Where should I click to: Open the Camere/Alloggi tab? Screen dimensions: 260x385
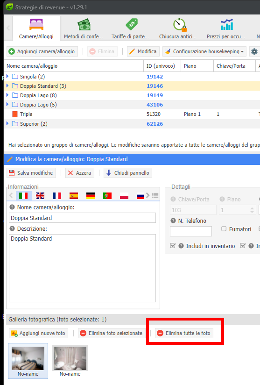(x=36, y=29)
